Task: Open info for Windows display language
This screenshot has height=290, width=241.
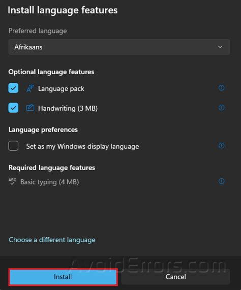Action: click(221, 146)
